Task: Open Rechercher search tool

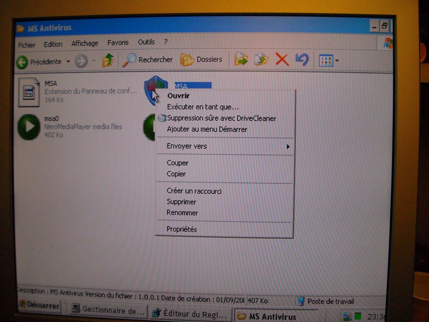Action: tap(147, 60)
